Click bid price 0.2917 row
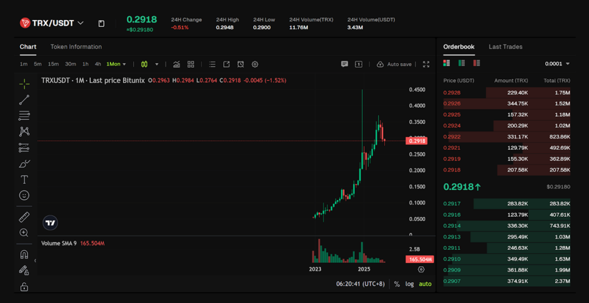This screenshot has height=303, width=589. 507,204
